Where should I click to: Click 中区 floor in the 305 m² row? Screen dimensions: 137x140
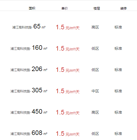click(x=95, y=91)
